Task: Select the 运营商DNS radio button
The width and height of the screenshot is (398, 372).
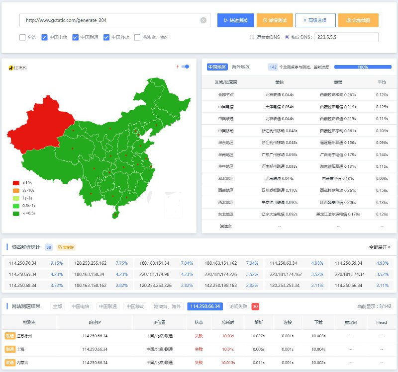Action: (253, 37)
